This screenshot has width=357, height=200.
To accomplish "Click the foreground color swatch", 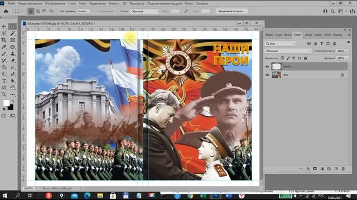I will (6, 103).
